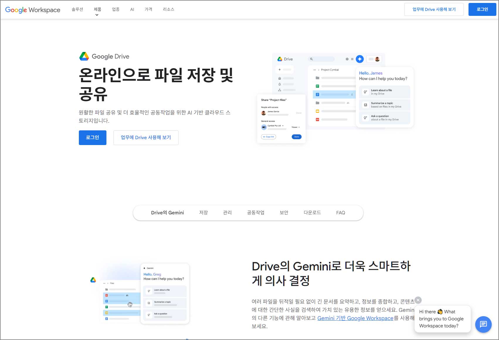Image resolution: width=499 pixels, height=340 pixels.
Task: Click the Google Workspace logo
Action: click(32, 9)
